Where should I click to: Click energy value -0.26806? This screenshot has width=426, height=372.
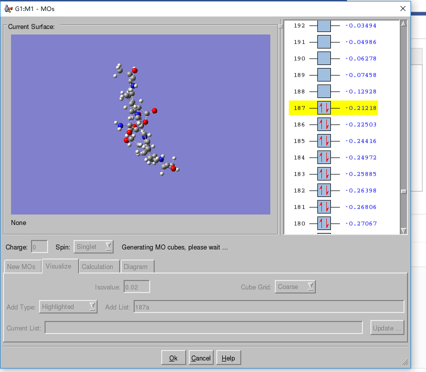361,207
